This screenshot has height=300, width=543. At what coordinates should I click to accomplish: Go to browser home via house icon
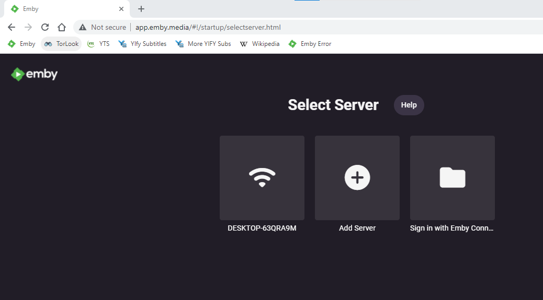pos(62,27)
